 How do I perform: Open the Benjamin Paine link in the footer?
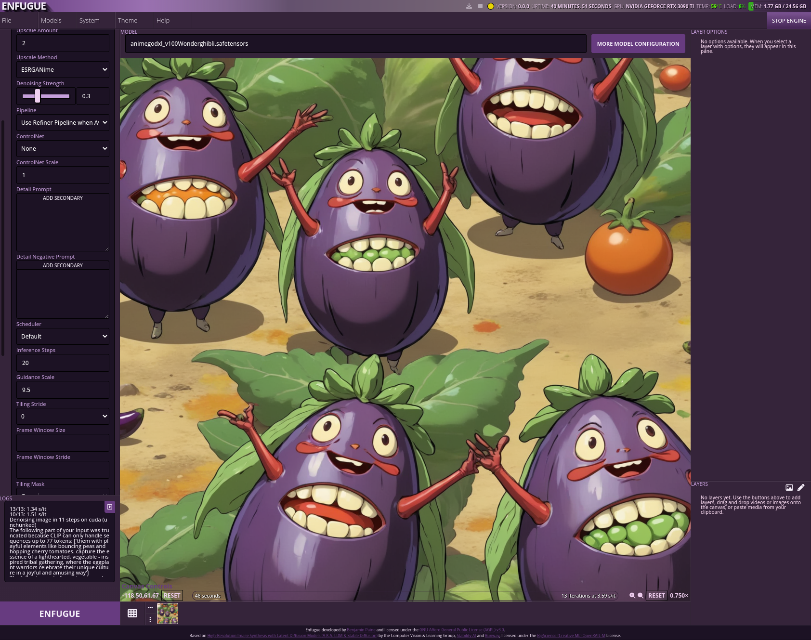[361, 629]
